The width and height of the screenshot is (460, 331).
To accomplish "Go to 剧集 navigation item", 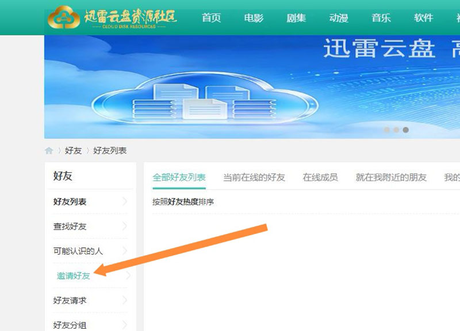I will [296, 18].
